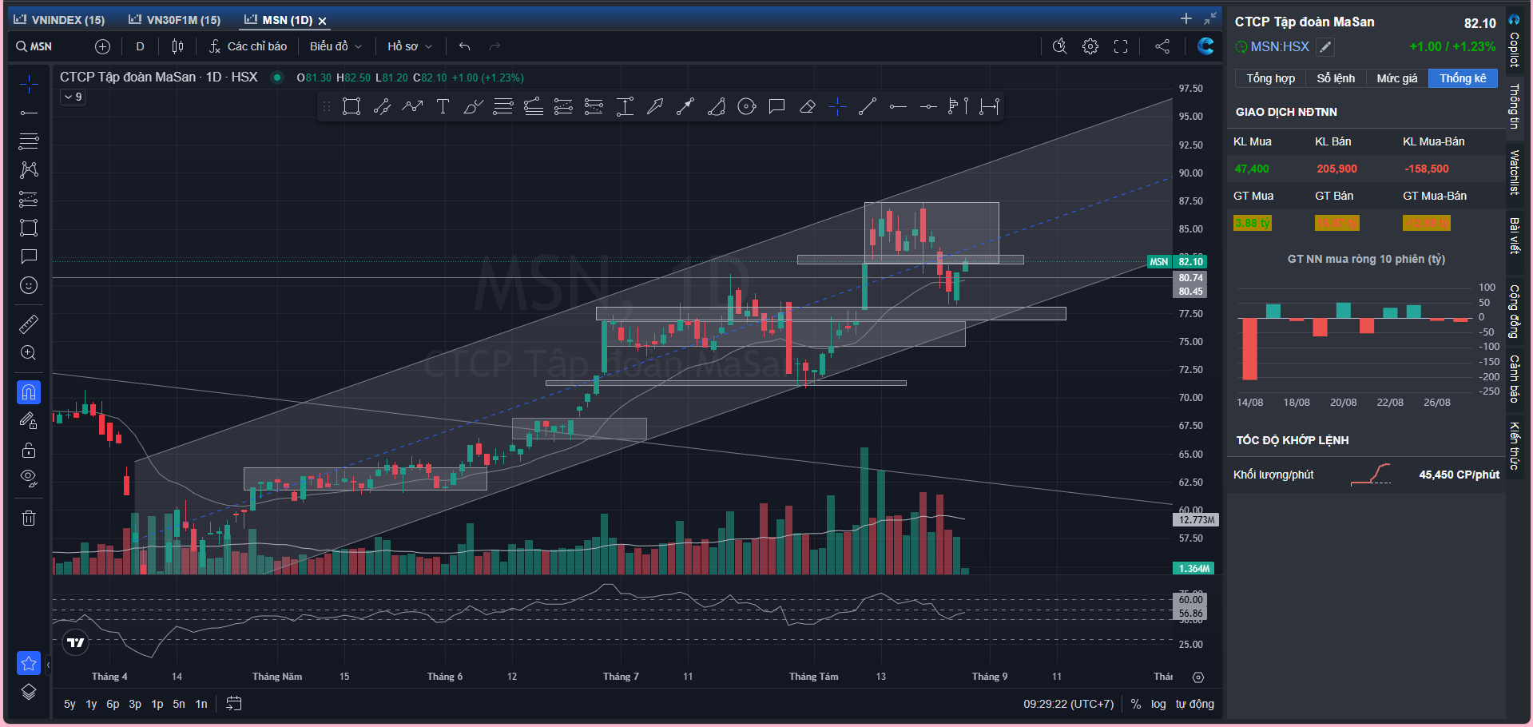
Task: Toggle stay in drawing mode pencil-lock
Action: (x=29, y=421)
